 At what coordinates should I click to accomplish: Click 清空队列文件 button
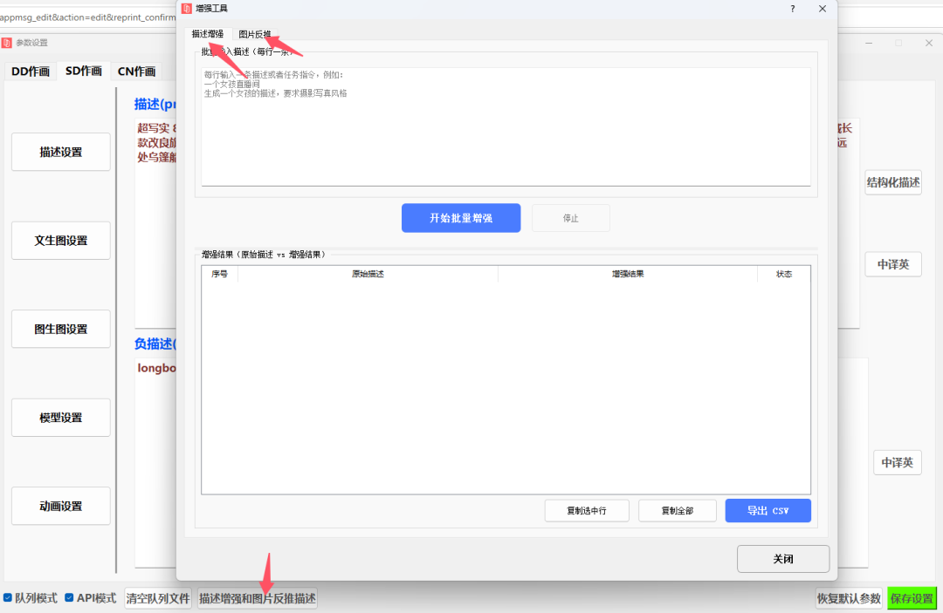click(x=158, y=598)
